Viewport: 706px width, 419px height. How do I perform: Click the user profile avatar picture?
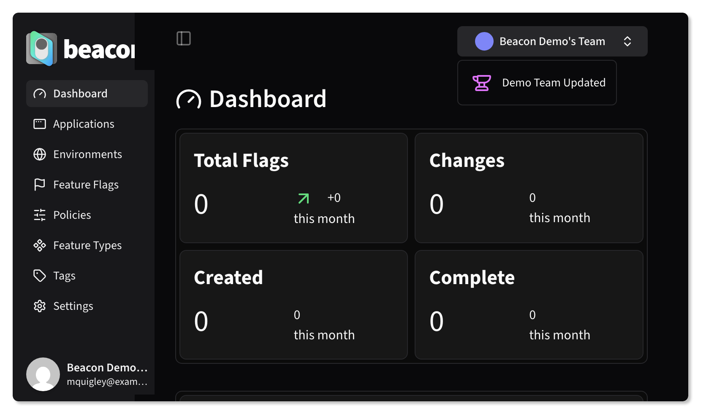pyautogui.click(x=43, y=374)
